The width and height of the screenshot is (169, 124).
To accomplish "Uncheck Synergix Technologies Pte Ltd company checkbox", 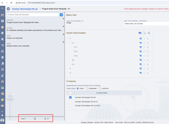I will (x=70, y=97).
